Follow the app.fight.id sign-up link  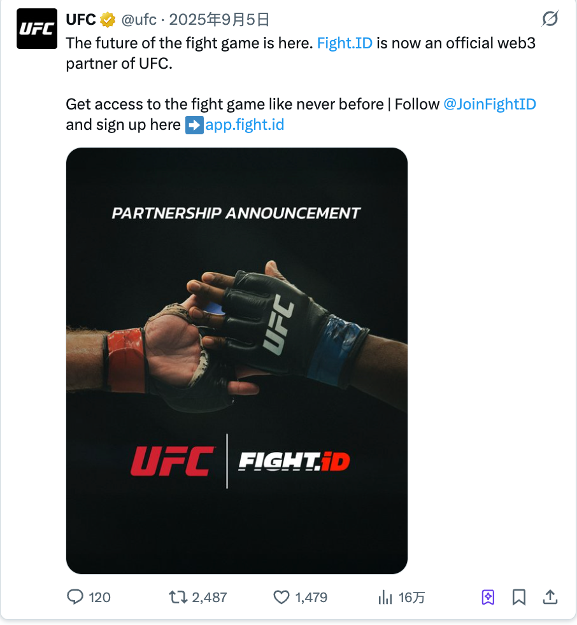[x=245, y=125]
